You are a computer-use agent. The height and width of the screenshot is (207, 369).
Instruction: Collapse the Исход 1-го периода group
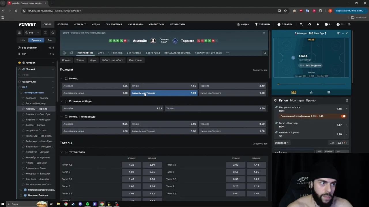tap(61, 117)
